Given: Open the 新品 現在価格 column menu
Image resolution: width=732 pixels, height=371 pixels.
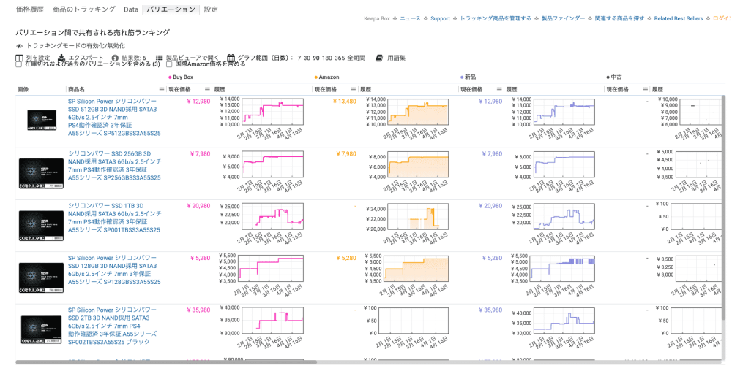Looking at the screenshot, I should (499, 89).
